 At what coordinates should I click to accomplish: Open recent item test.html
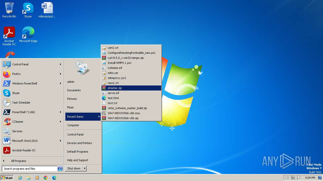point(131,98)
